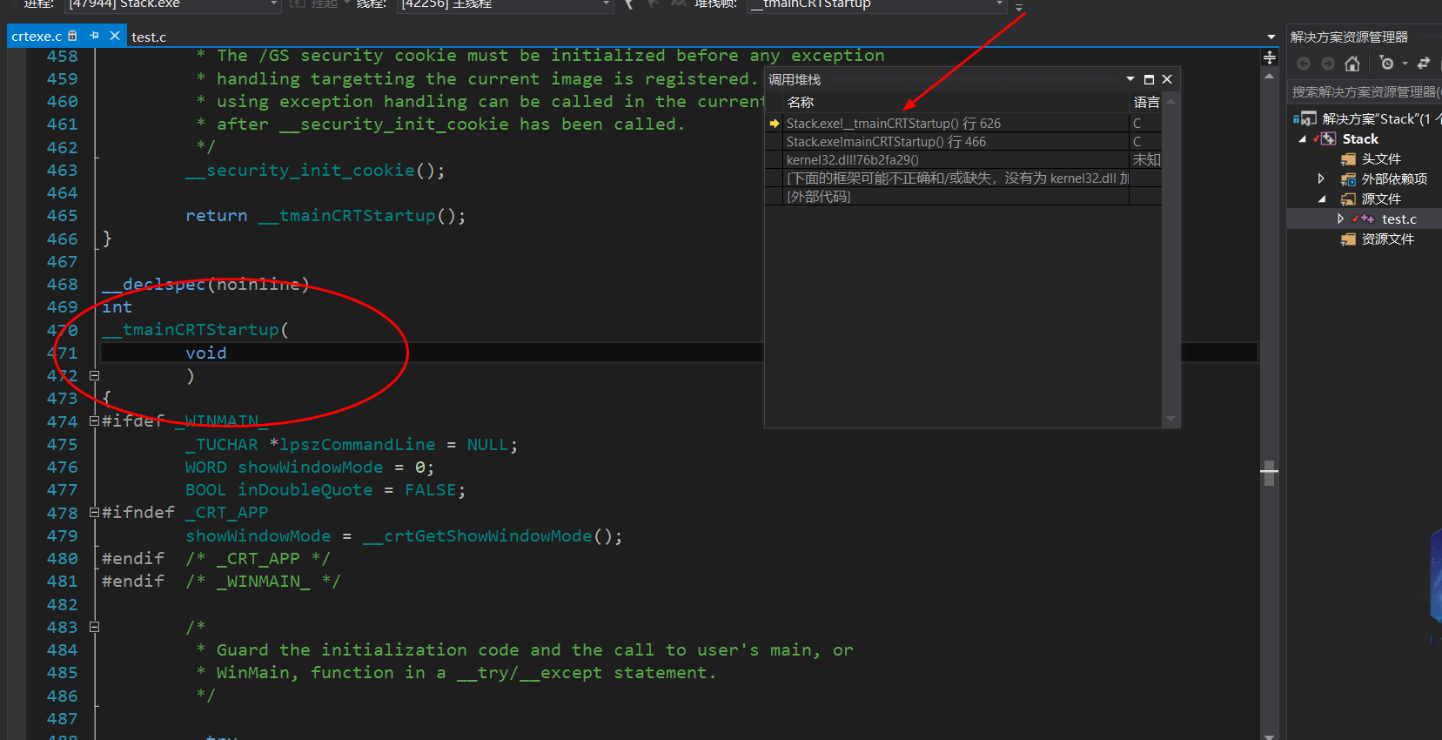
Task: Click the yellow current frame arrow icon
Action: (774, 124)
